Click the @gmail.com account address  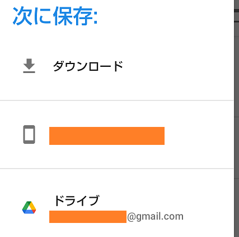[155, 217]
